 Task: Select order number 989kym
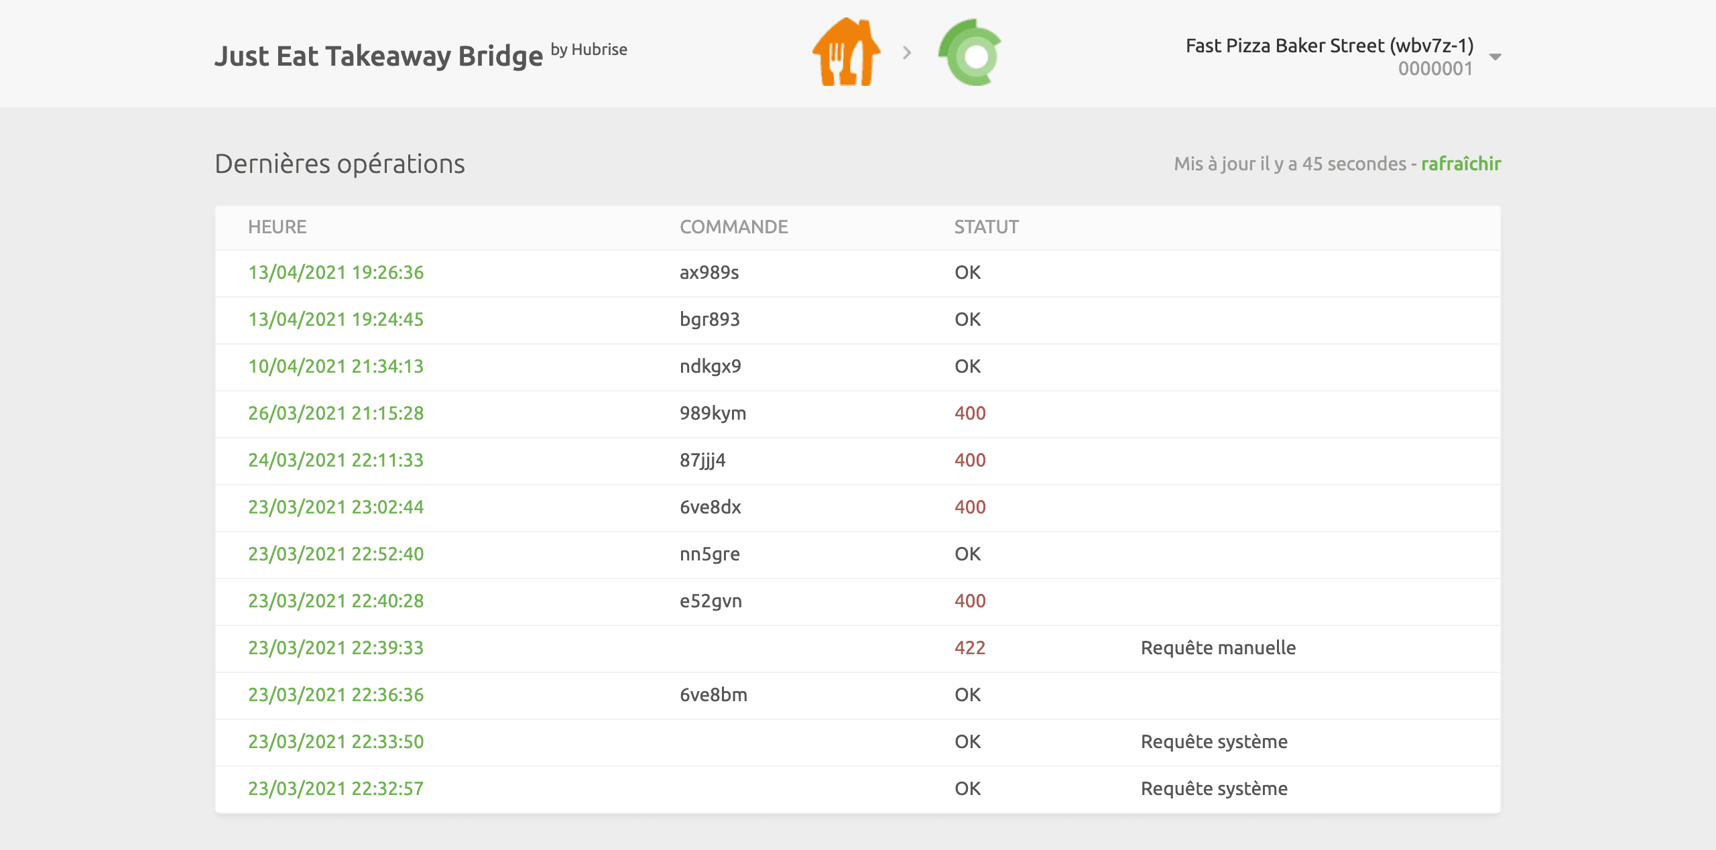pos(713,414)
